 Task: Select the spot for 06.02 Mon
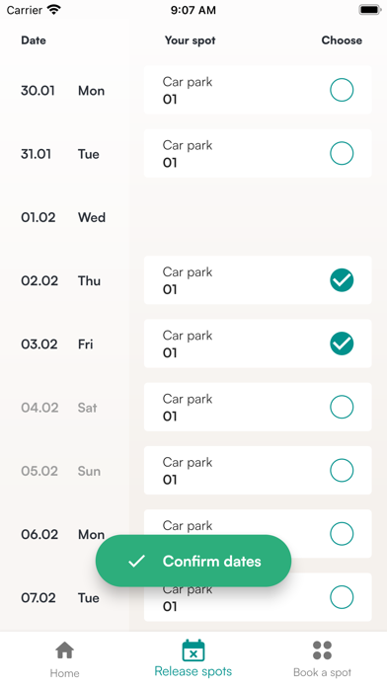pos(342,534)
